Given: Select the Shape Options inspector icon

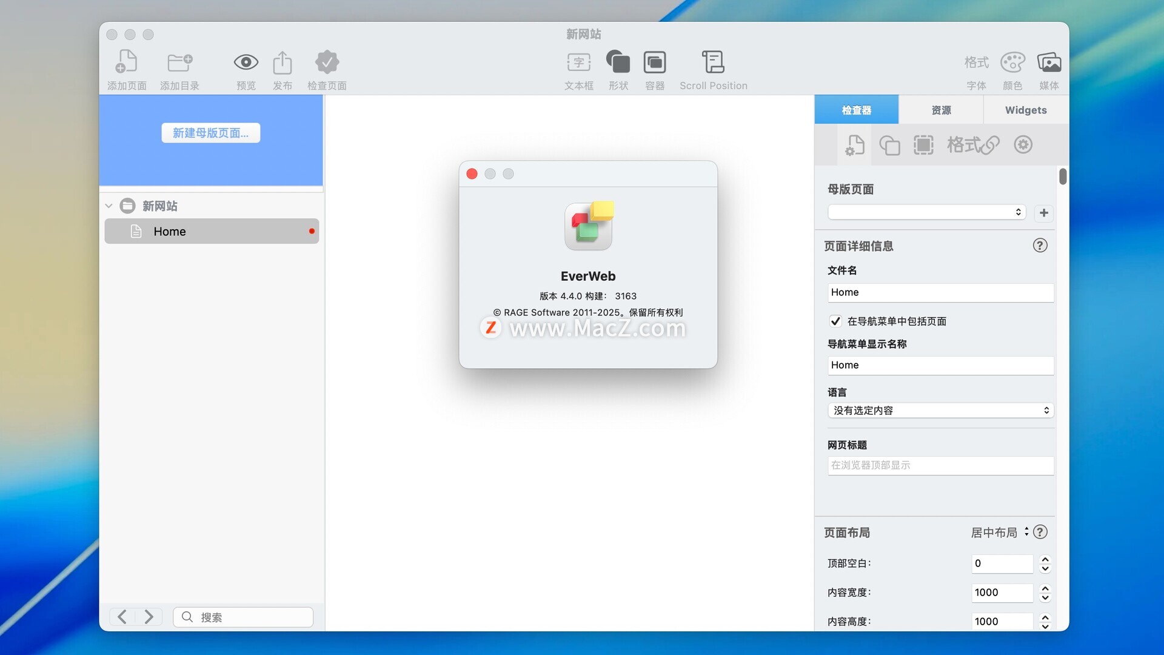Looking at the screenshot, I should [889, 145].
